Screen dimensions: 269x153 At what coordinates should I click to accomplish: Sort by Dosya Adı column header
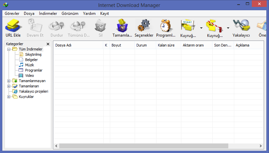click(78, 45)
